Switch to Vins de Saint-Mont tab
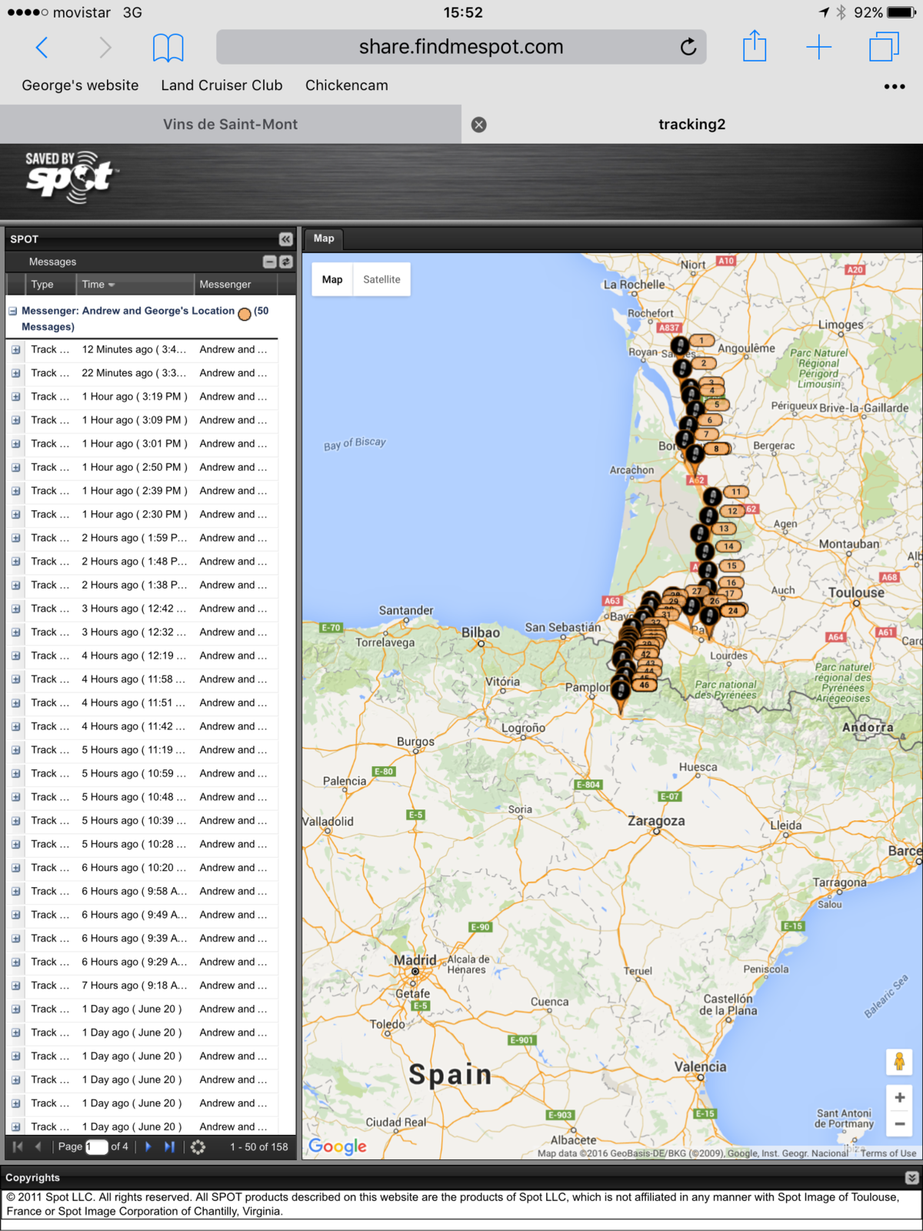Viewport: 923px width, 1231px height. (230, 124)
